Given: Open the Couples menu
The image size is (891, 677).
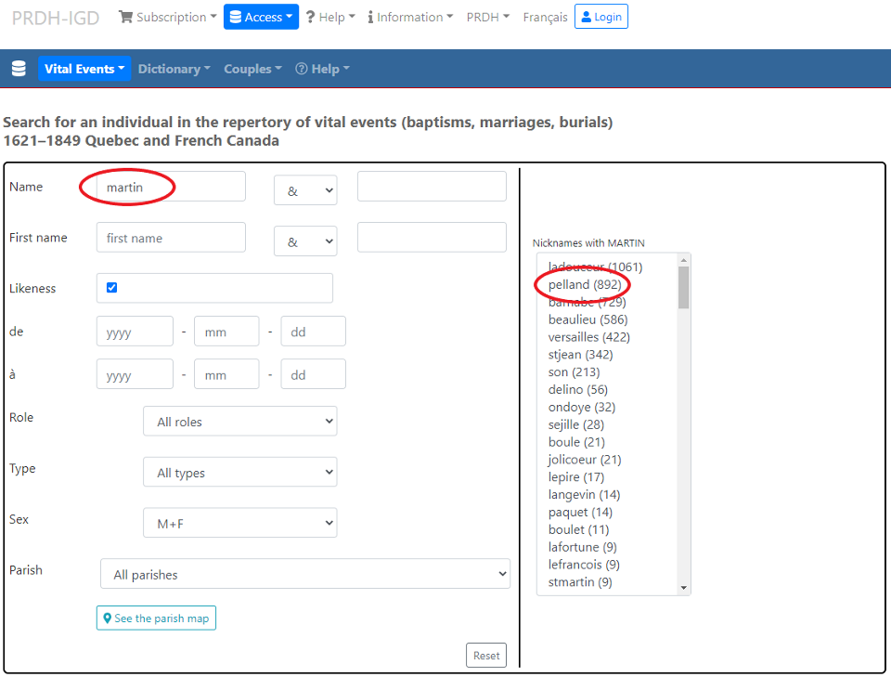Looking at the screenshot, I should (x=252, y=69).
